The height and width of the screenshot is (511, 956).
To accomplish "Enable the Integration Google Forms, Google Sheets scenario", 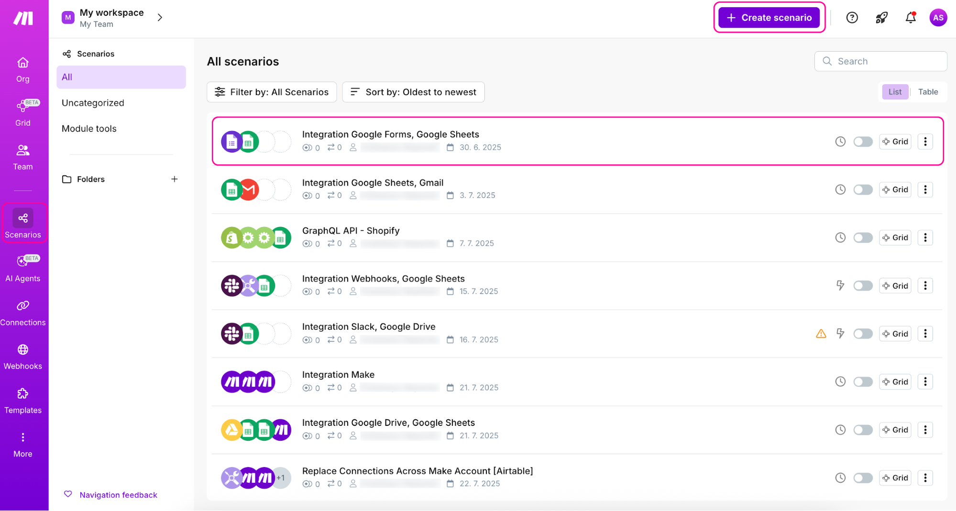I will (x=863, y=141).
